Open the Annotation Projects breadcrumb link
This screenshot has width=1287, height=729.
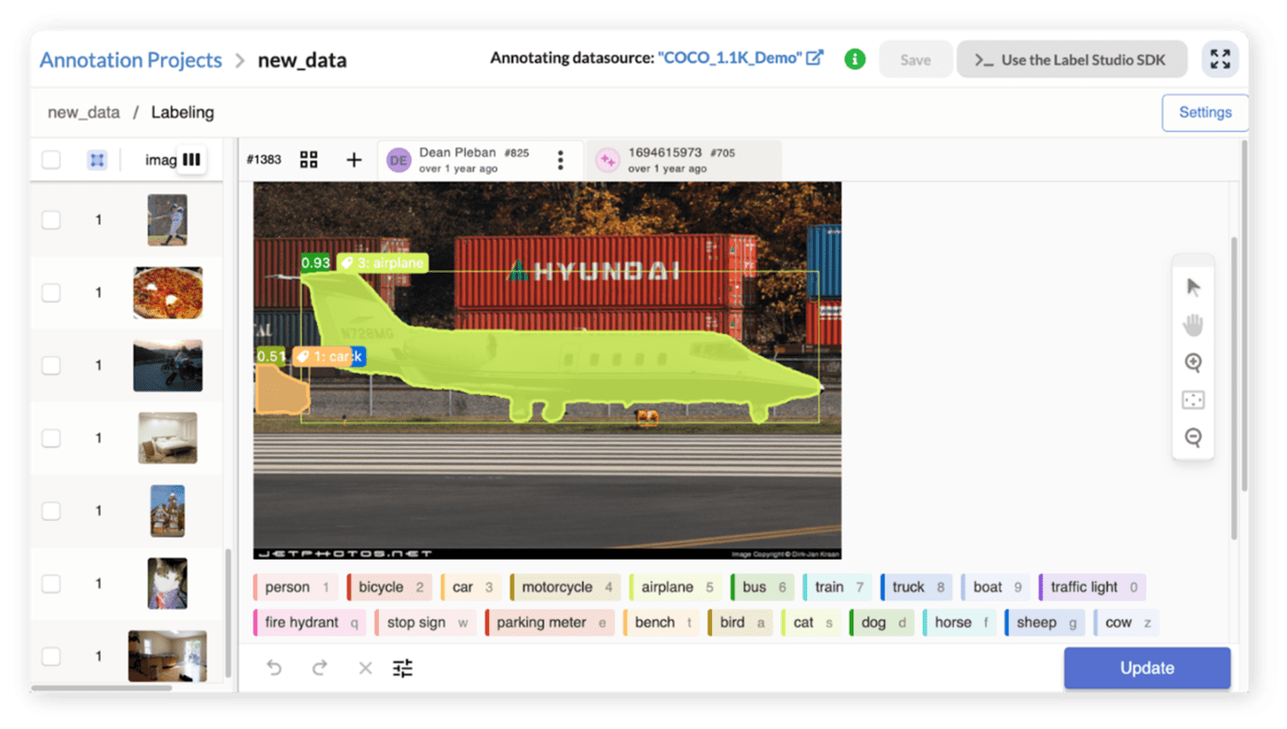pyautogui.click(x=129, y=59)
